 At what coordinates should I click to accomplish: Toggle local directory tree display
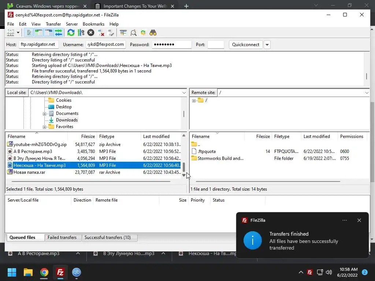pos(39,33)
